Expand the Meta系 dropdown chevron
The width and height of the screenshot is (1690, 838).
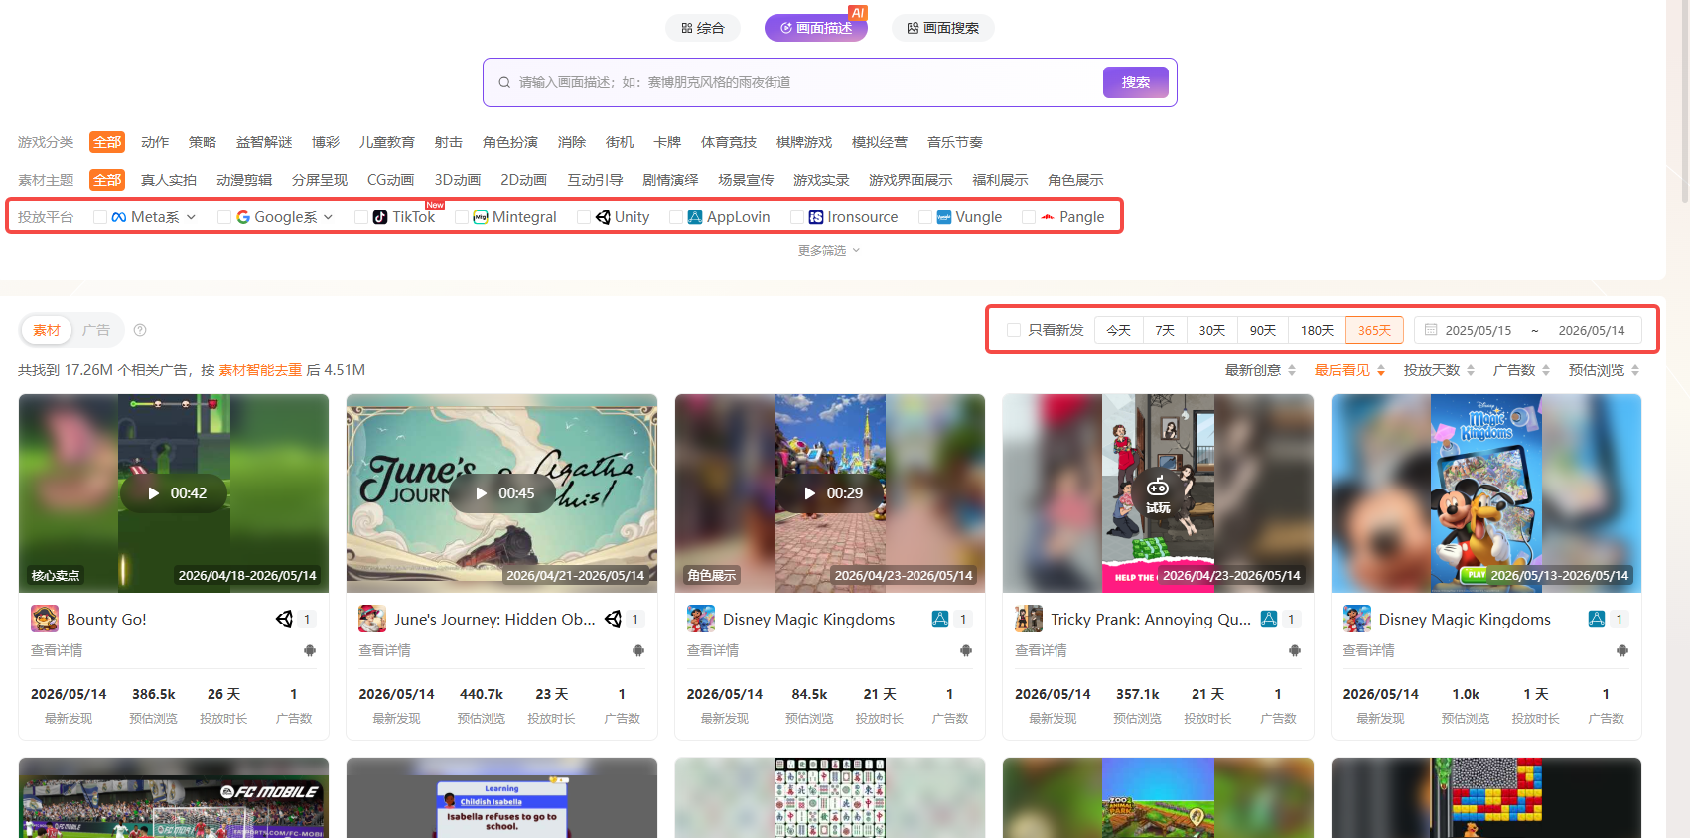(191, 217)
